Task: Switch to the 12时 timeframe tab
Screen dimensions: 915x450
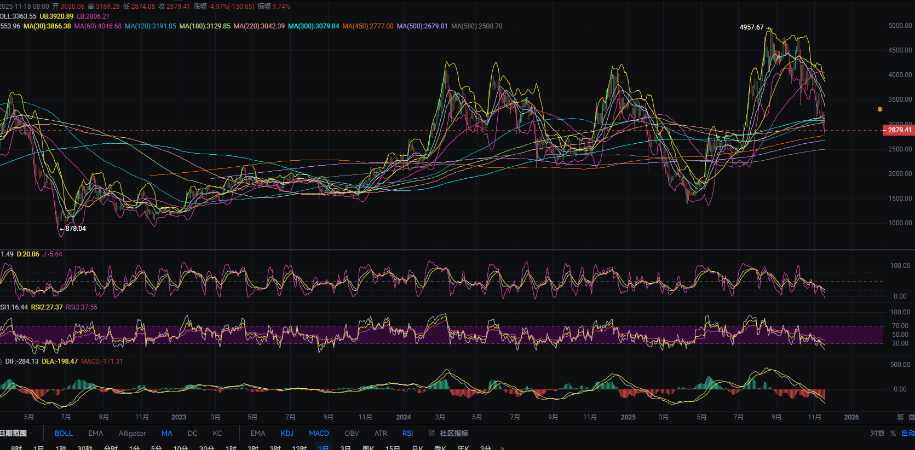Action: (x=300, y=448)
